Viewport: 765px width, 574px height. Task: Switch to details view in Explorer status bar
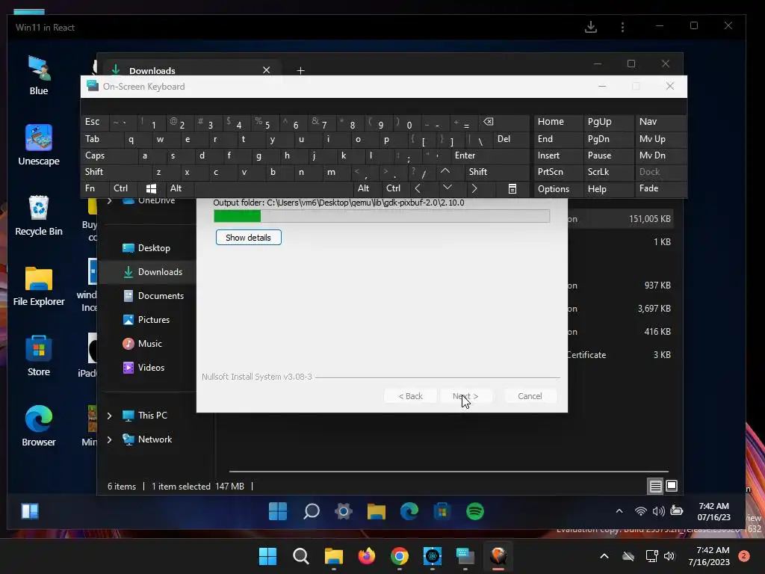655,486
